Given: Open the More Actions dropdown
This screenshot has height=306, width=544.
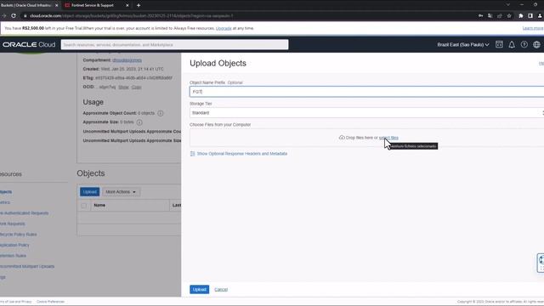Looking at the screenshot, I should tap(121, 192).
